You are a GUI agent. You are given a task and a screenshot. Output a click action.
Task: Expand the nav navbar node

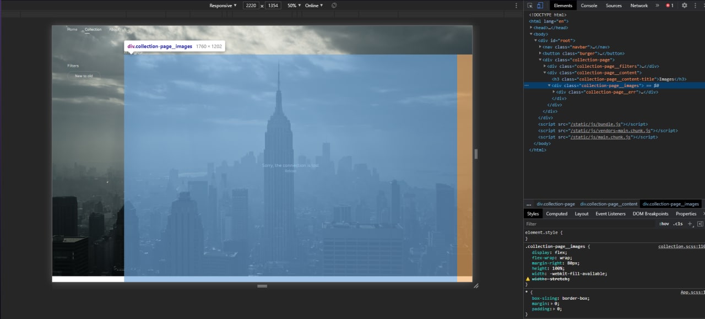point(540,47)
